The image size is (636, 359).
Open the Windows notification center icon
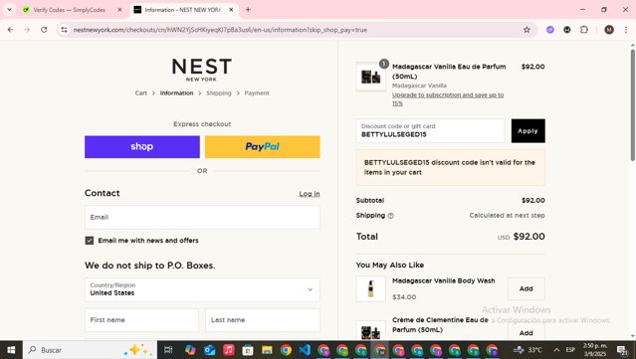click(622, 350)
